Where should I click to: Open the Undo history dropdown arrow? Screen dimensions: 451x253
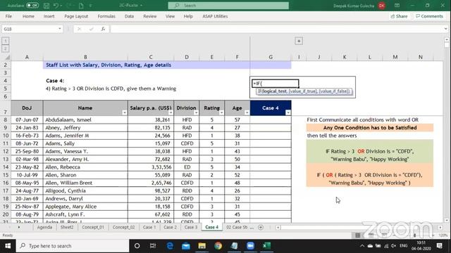coord(61,6)
